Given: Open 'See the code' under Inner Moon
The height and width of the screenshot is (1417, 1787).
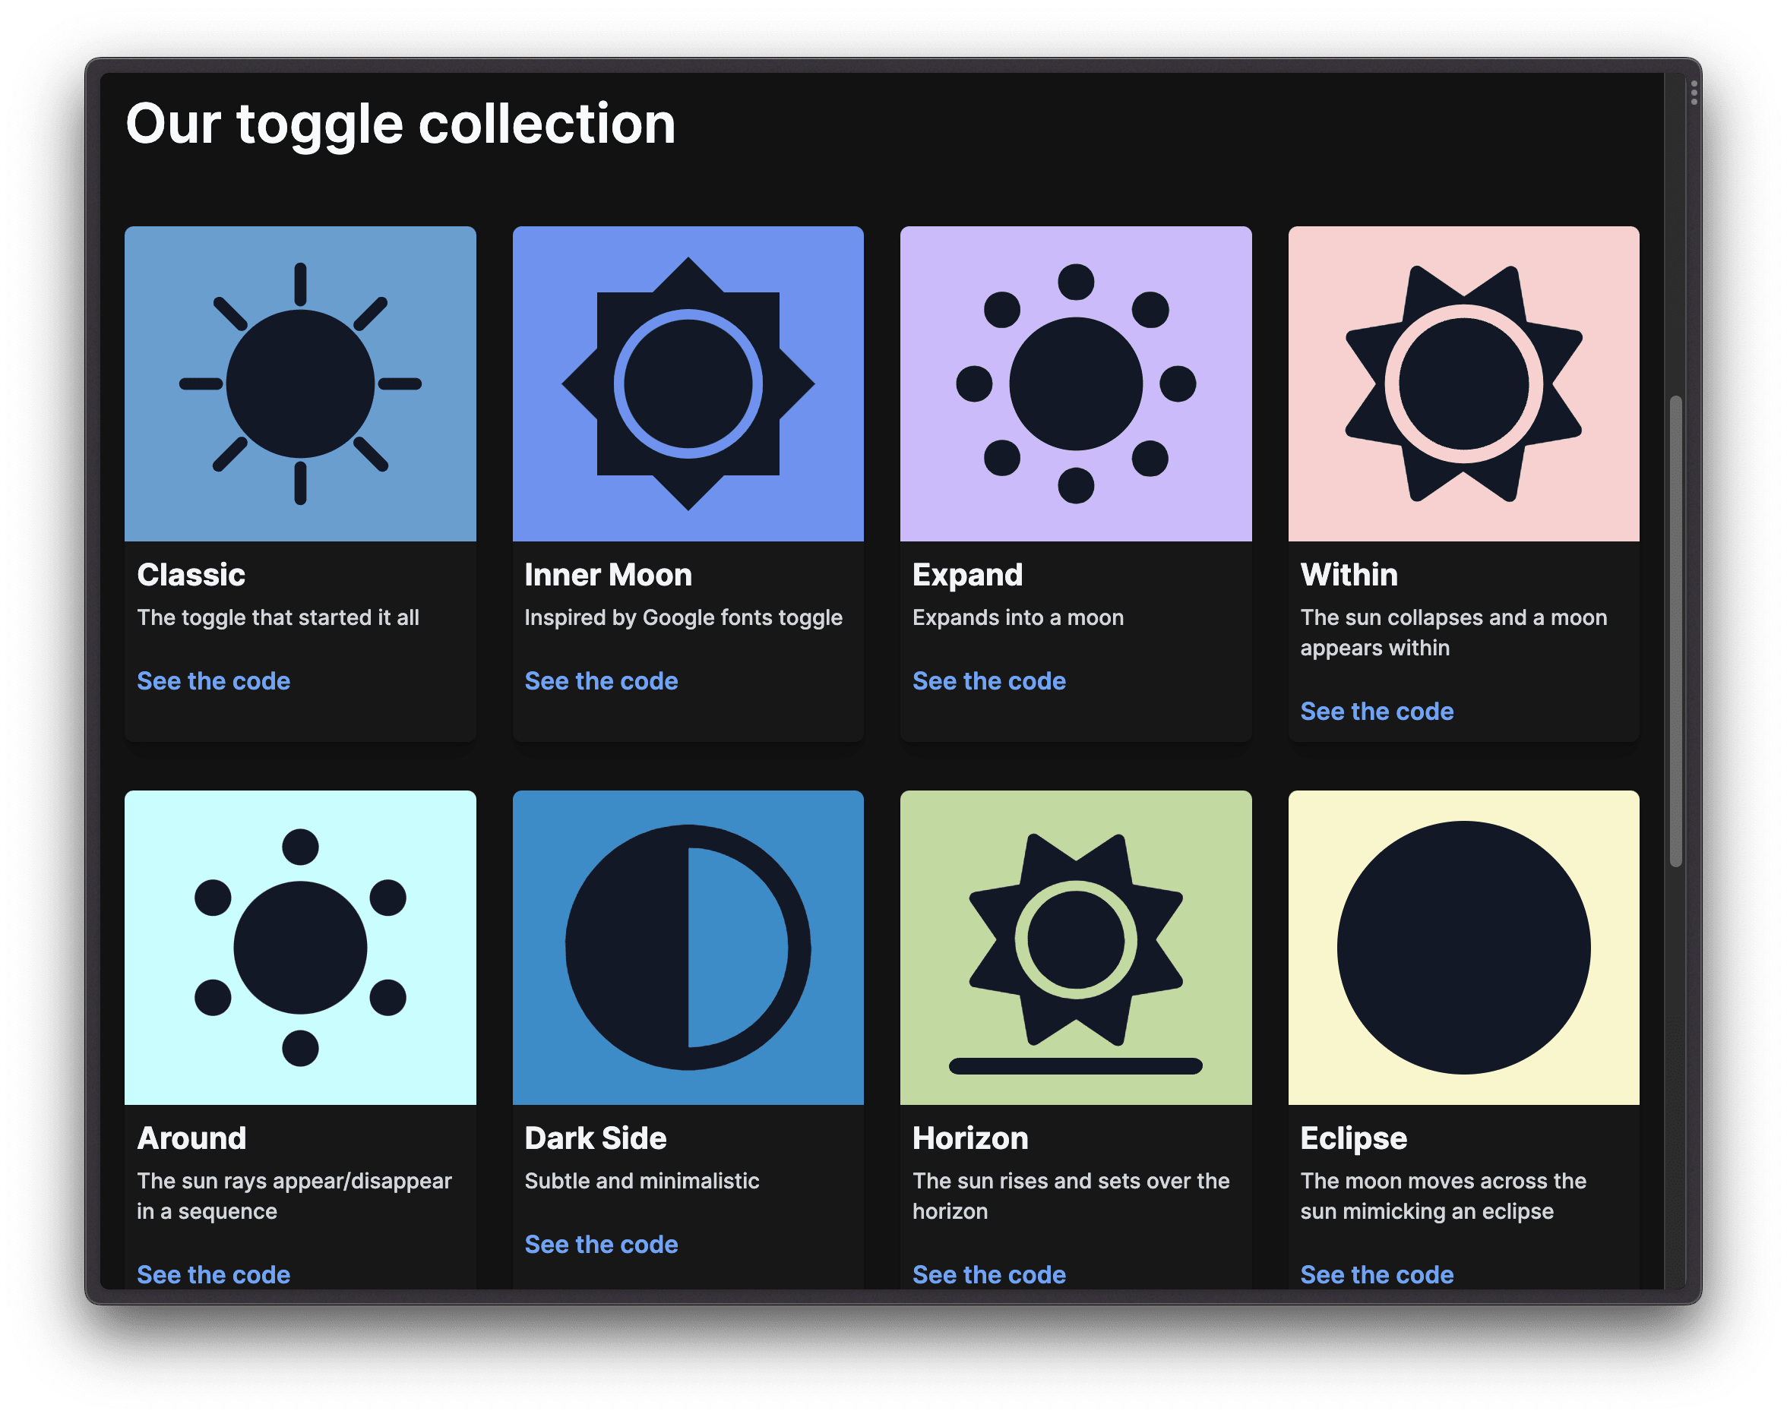Looking at the screenshot, I should tap(601, 681).
